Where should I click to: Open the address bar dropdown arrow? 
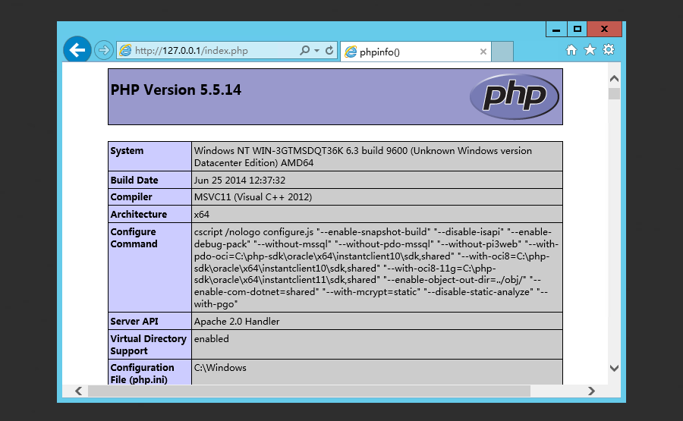pyautogui.click(x=316, y=51)
